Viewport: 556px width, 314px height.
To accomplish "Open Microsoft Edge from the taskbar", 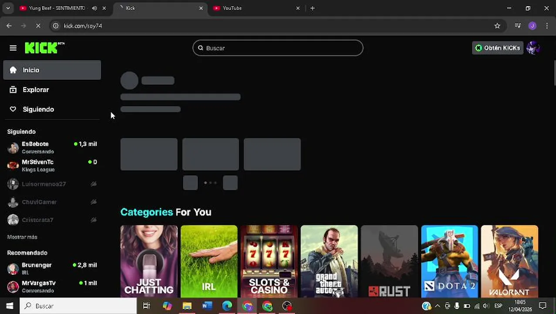I will 227,306.
